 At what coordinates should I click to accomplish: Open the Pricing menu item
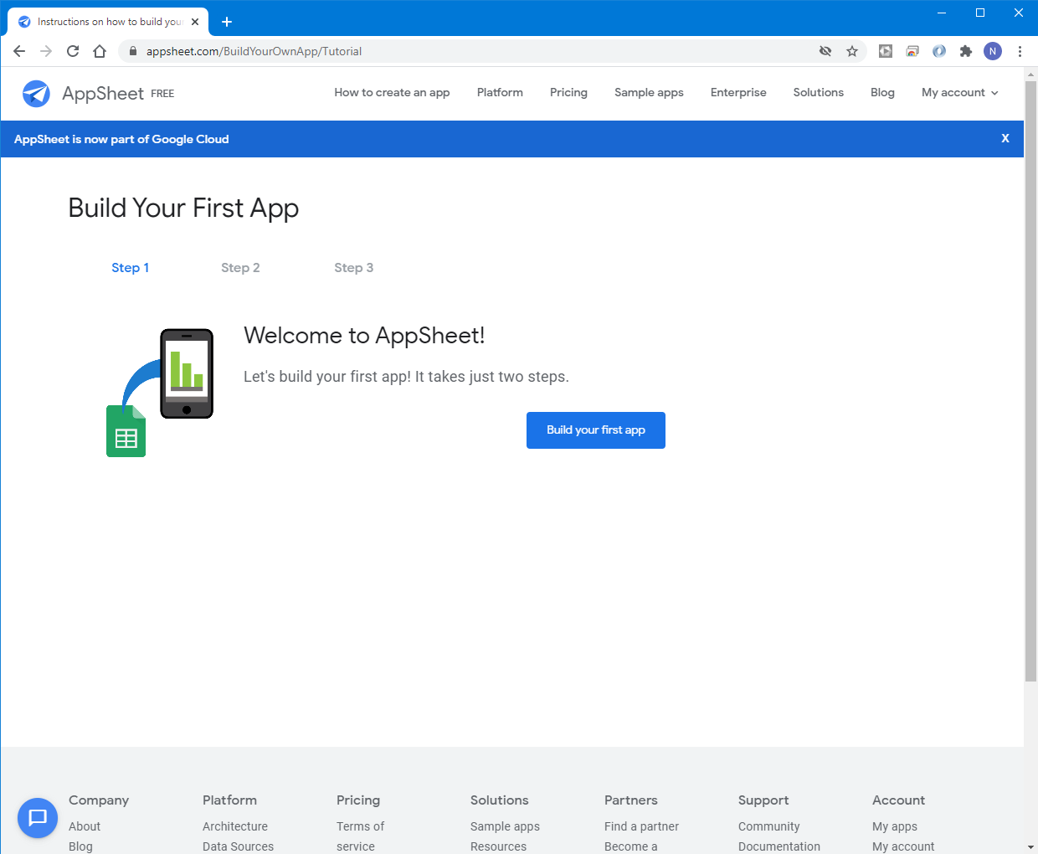(x=568, y=93)
